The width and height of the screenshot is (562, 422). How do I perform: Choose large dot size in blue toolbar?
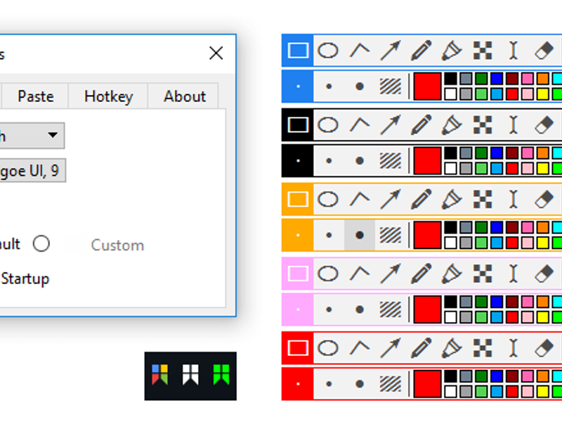pyautogui.click(x=360, y=86)
